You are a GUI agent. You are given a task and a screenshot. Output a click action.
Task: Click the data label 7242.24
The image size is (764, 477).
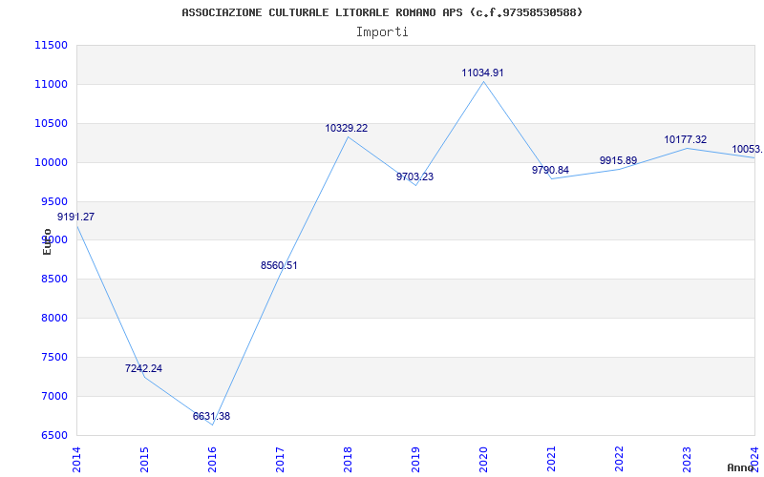(143, 368)
